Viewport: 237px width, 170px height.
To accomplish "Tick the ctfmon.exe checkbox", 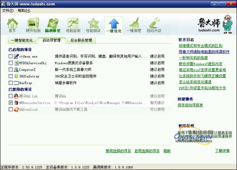I will pos(11,56).
